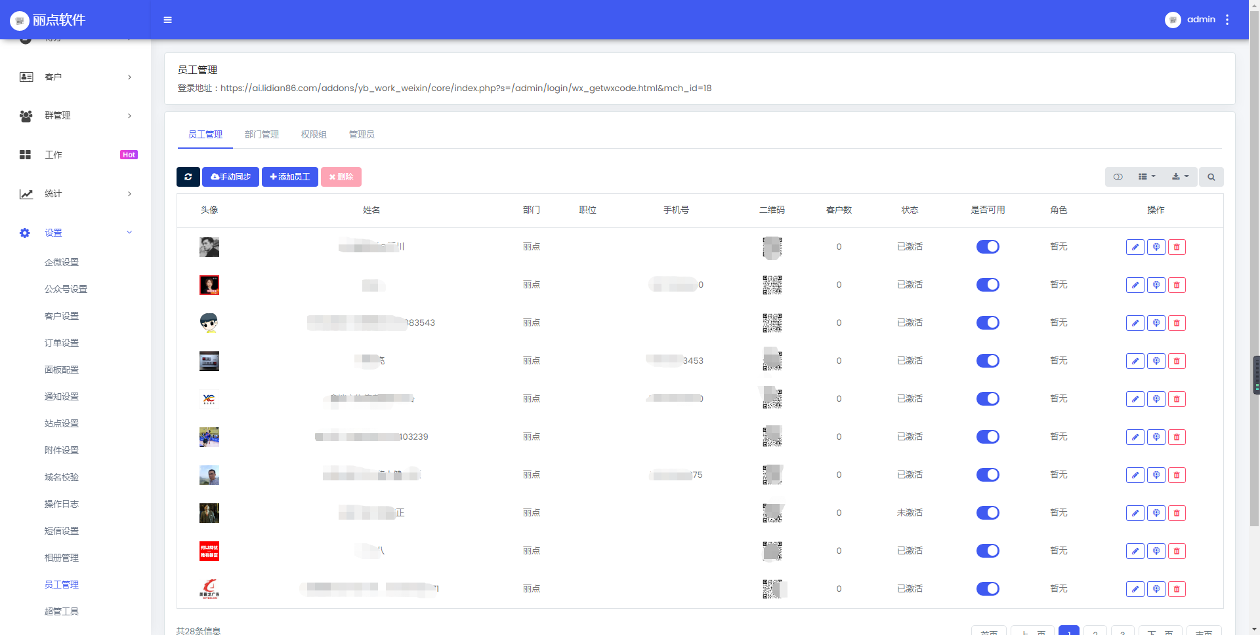1260x635 pixels.
Task: Open 公众号设置 in the sidebar submenu
Action: coord(66,289)
